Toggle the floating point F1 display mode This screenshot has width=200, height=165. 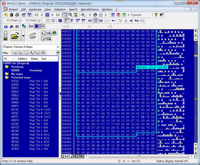coord(83,21)
